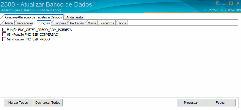Click the text 69 - Função FNC_B2B_PRECO
The image size is (241, 110).
pos(28,39)
